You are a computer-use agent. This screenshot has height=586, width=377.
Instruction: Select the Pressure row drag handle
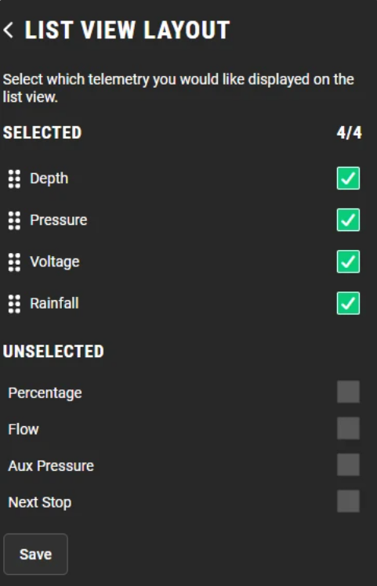[14, 220]
